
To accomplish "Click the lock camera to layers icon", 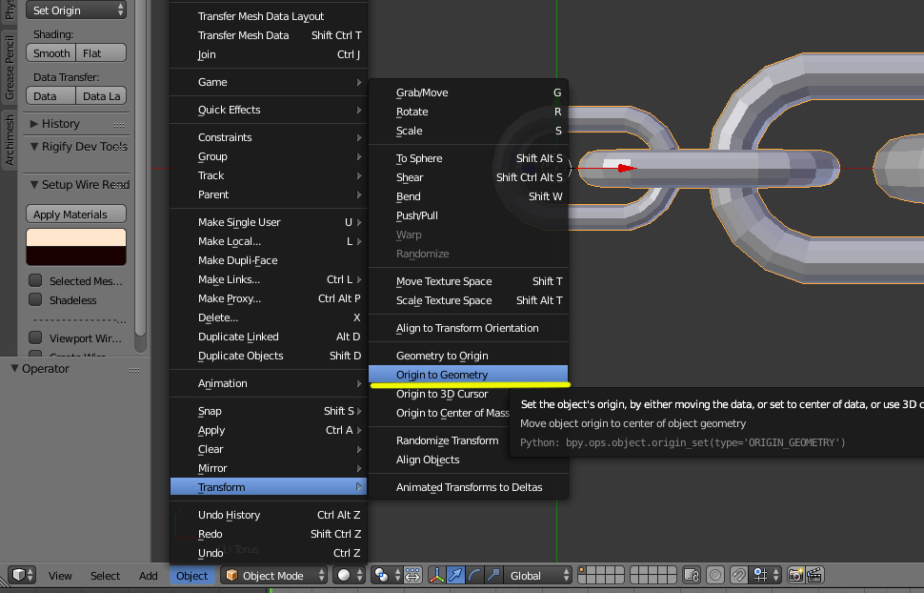I will pos(692,575).
